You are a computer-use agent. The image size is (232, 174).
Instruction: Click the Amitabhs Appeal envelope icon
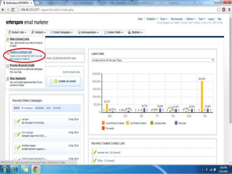pos(17,147)
